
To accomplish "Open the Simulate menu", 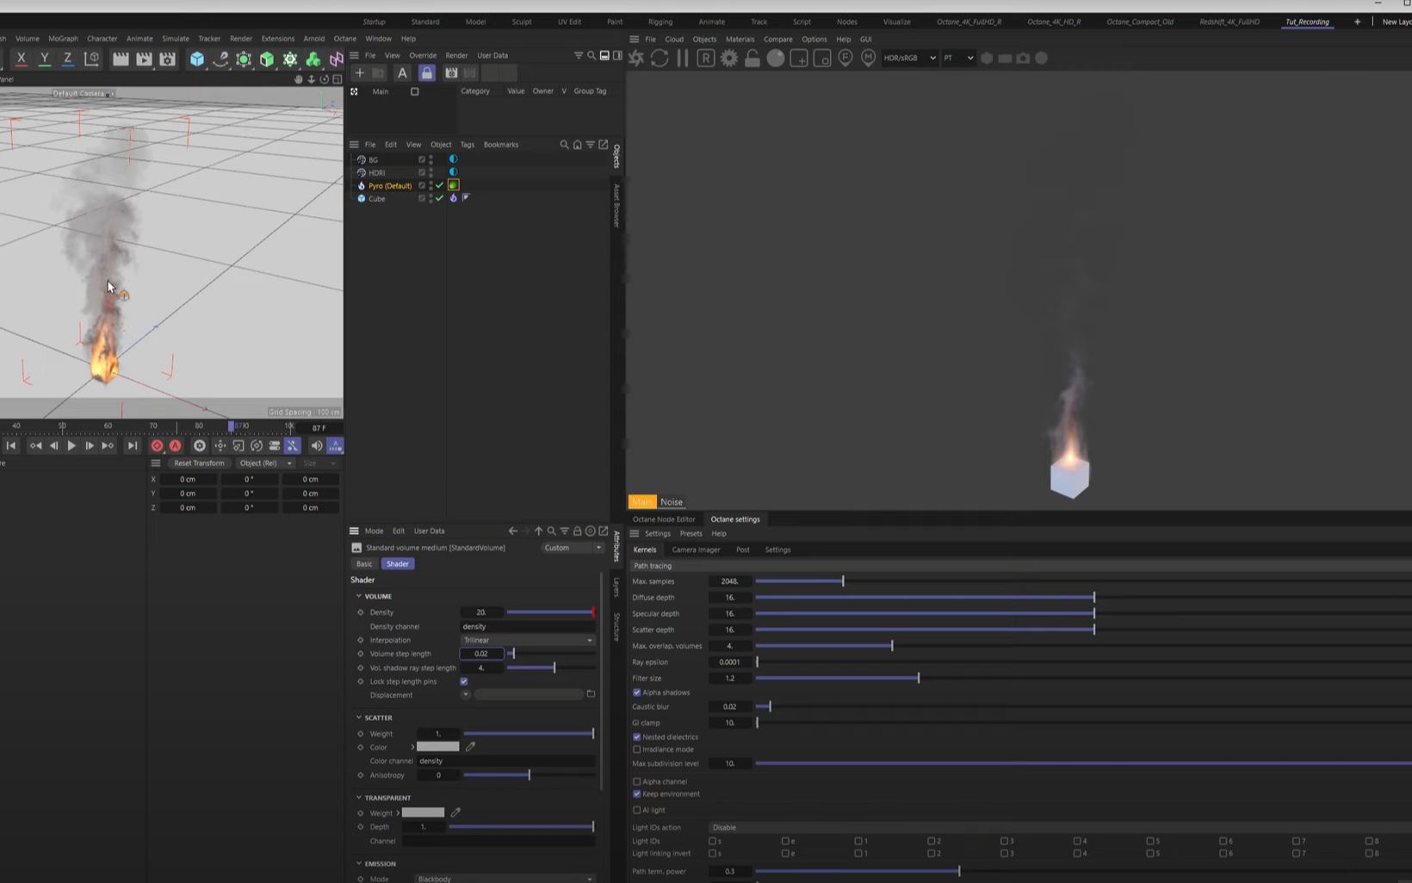I will click(175, 38).
